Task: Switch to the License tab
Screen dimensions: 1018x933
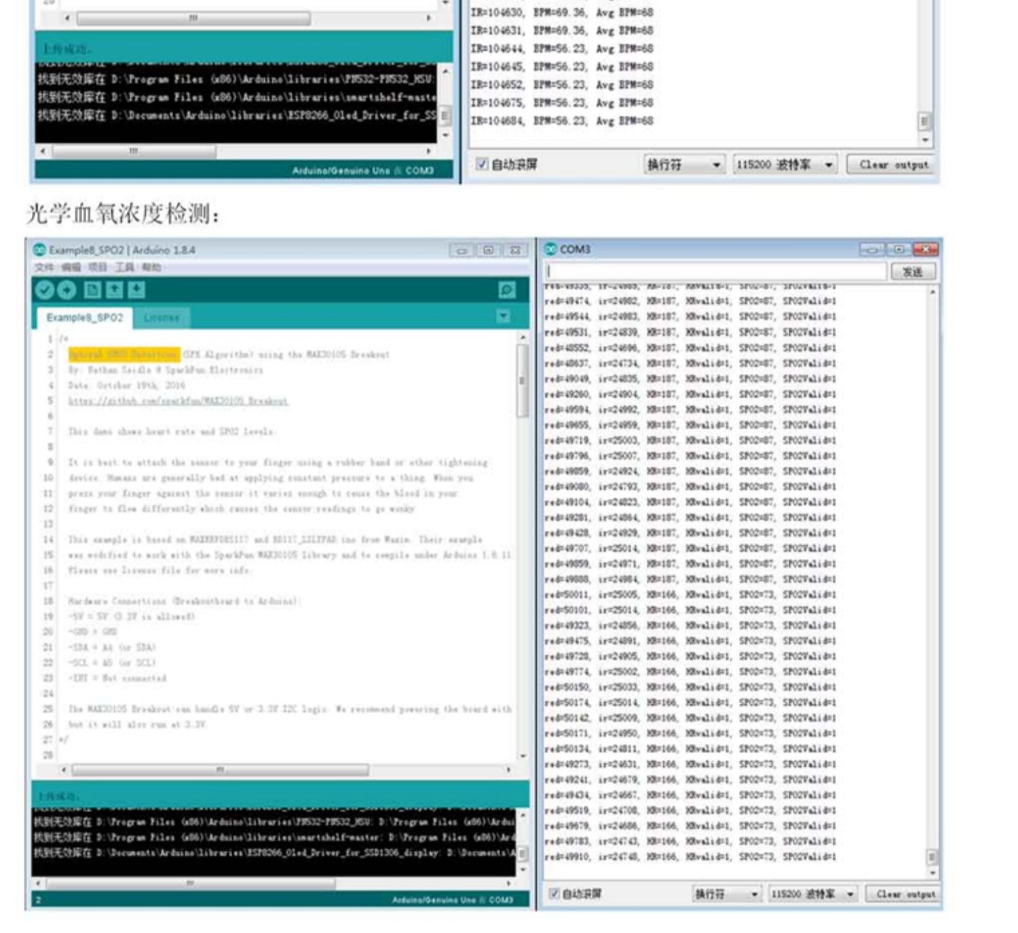Action: pyautogui.click(x=162, y=318)
